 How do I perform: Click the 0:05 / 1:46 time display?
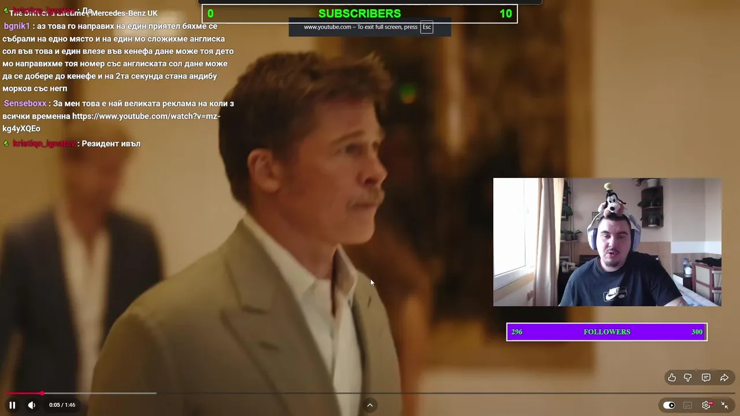(62, 405)
